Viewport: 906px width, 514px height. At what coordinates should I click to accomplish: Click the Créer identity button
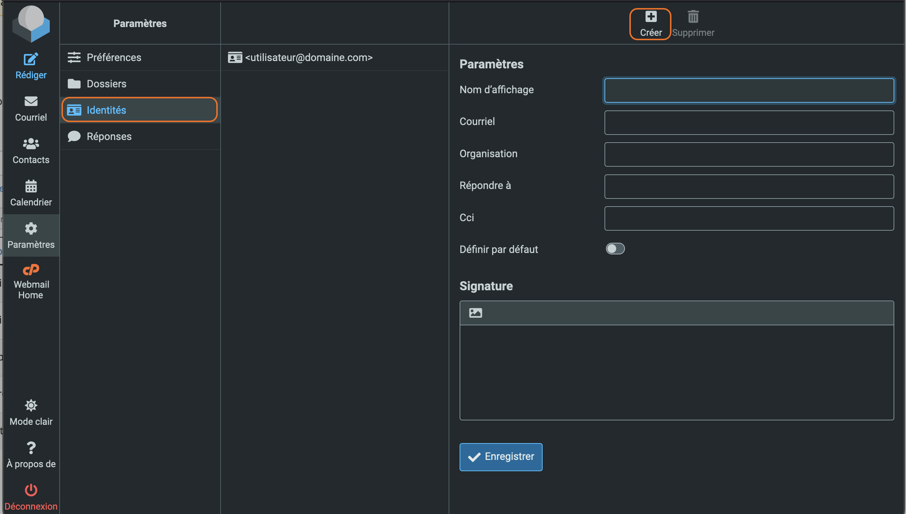(651, 24)
